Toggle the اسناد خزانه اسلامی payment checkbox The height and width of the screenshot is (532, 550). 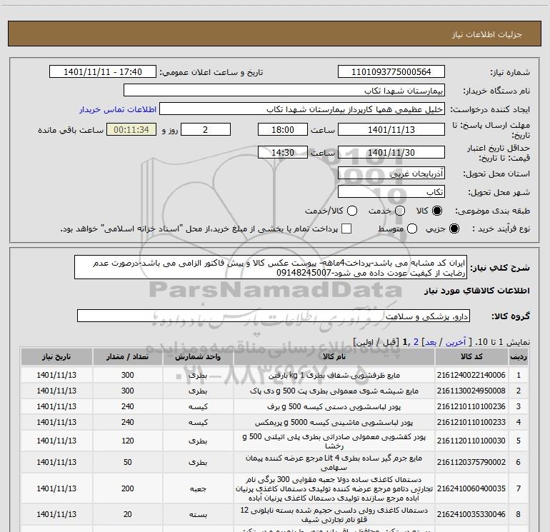(346, 229)
